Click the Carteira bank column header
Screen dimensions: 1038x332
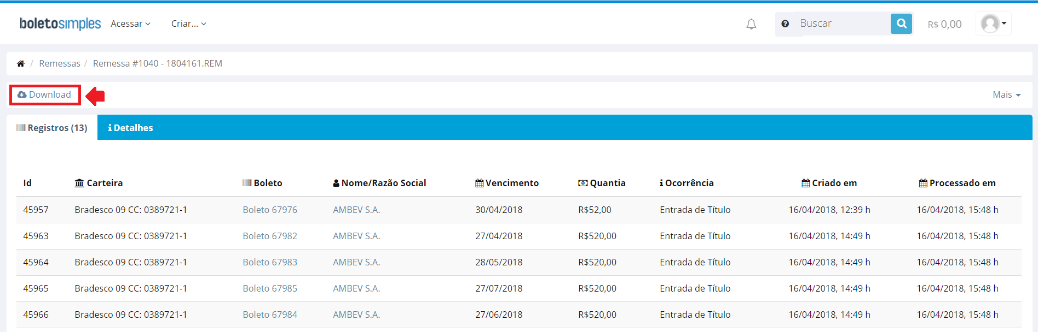click(x=99, y=183)
